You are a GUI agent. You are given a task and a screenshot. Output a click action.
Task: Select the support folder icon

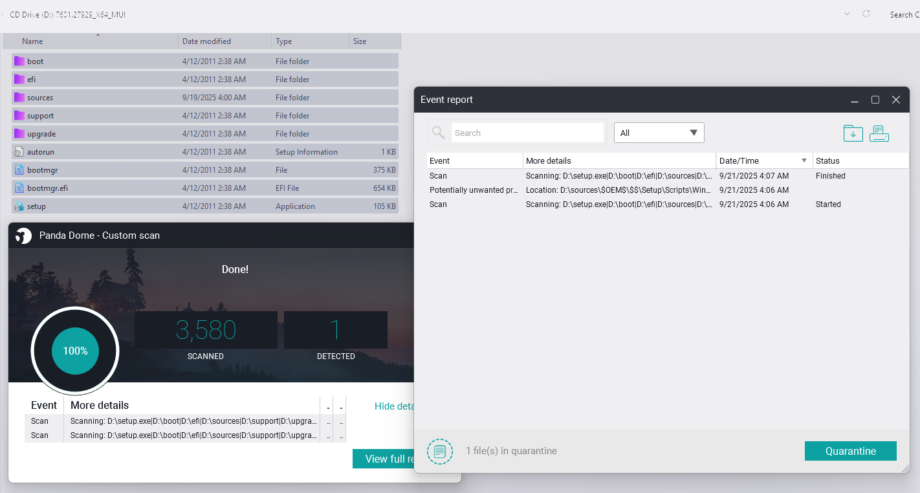pos(19,116)
